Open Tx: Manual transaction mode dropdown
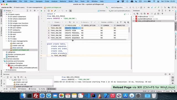 (x=85, y=22)
